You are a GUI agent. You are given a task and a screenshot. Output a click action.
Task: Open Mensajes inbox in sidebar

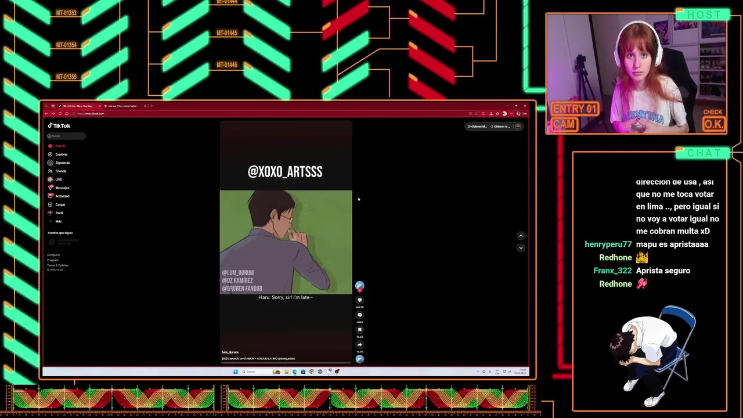[x=59, y=188]
